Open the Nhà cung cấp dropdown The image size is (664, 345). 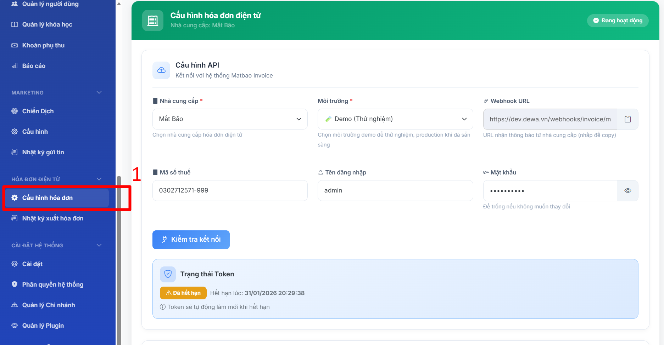pyautogui.click(x=230, y=119)
